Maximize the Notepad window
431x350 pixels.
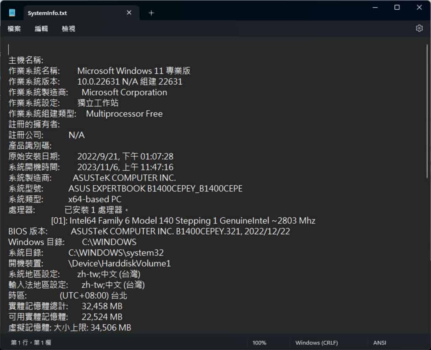pyautogui.click(x=397, y=8)
